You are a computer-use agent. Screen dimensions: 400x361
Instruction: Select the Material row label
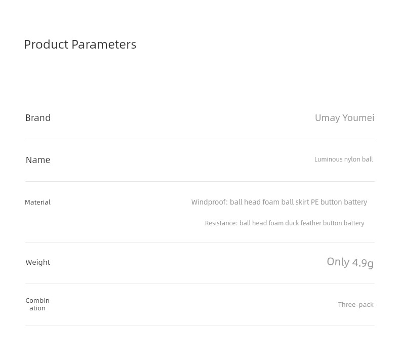[38, 203]
